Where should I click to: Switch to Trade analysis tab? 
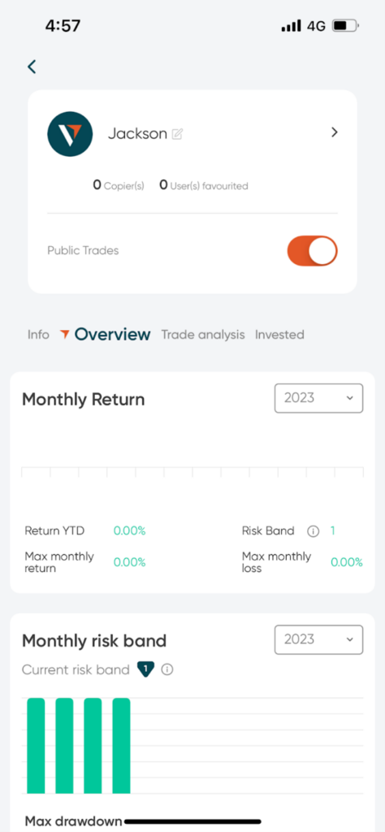click(203, 335)
